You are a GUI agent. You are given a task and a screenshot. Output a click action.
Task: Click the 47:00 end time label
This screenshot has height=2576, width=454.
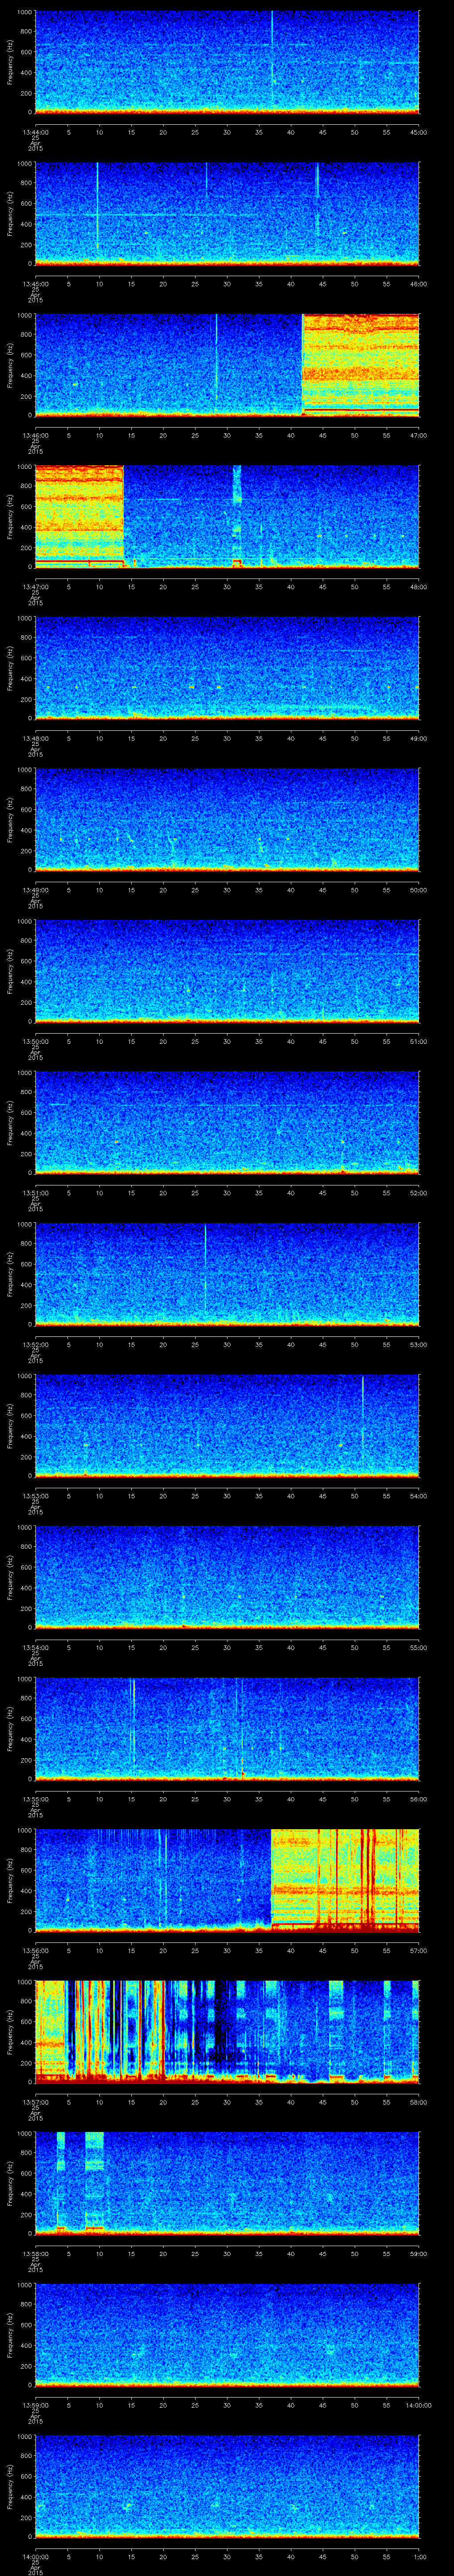point(419,435)
